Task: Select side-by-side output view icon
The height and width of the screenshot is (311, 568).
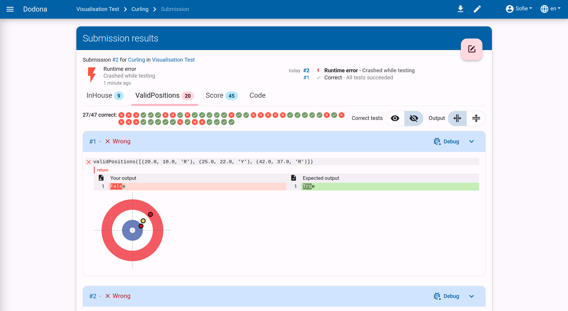Action: click(457, 118)
